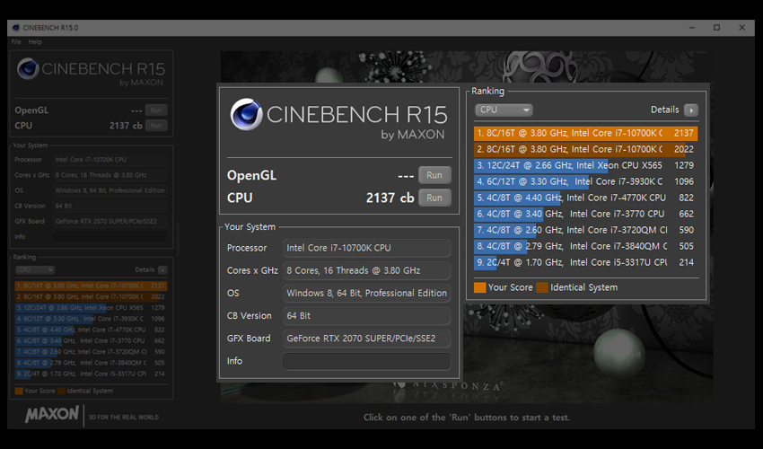Select sidebar i5-3317U ranking row
The image size is (763, 449).
click(x=91, y=374)
